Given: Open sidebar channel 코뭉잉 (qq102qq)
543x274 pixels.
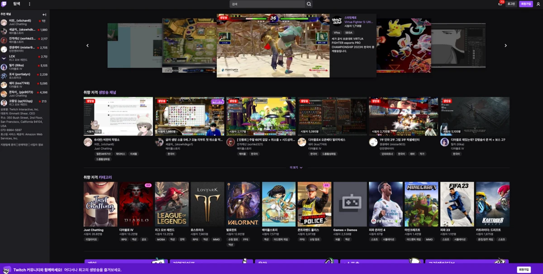Looking at the screenshot, I should (x=24, y=103).
